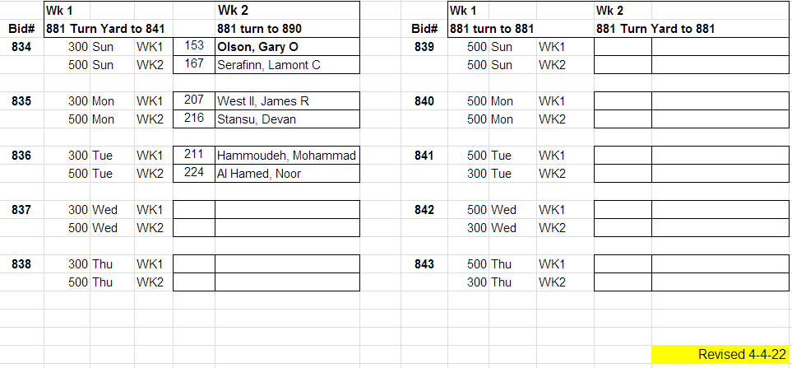
Task: Select the Hammoudeh, Mohammad name cell
Action: click(x=285, y=156)
